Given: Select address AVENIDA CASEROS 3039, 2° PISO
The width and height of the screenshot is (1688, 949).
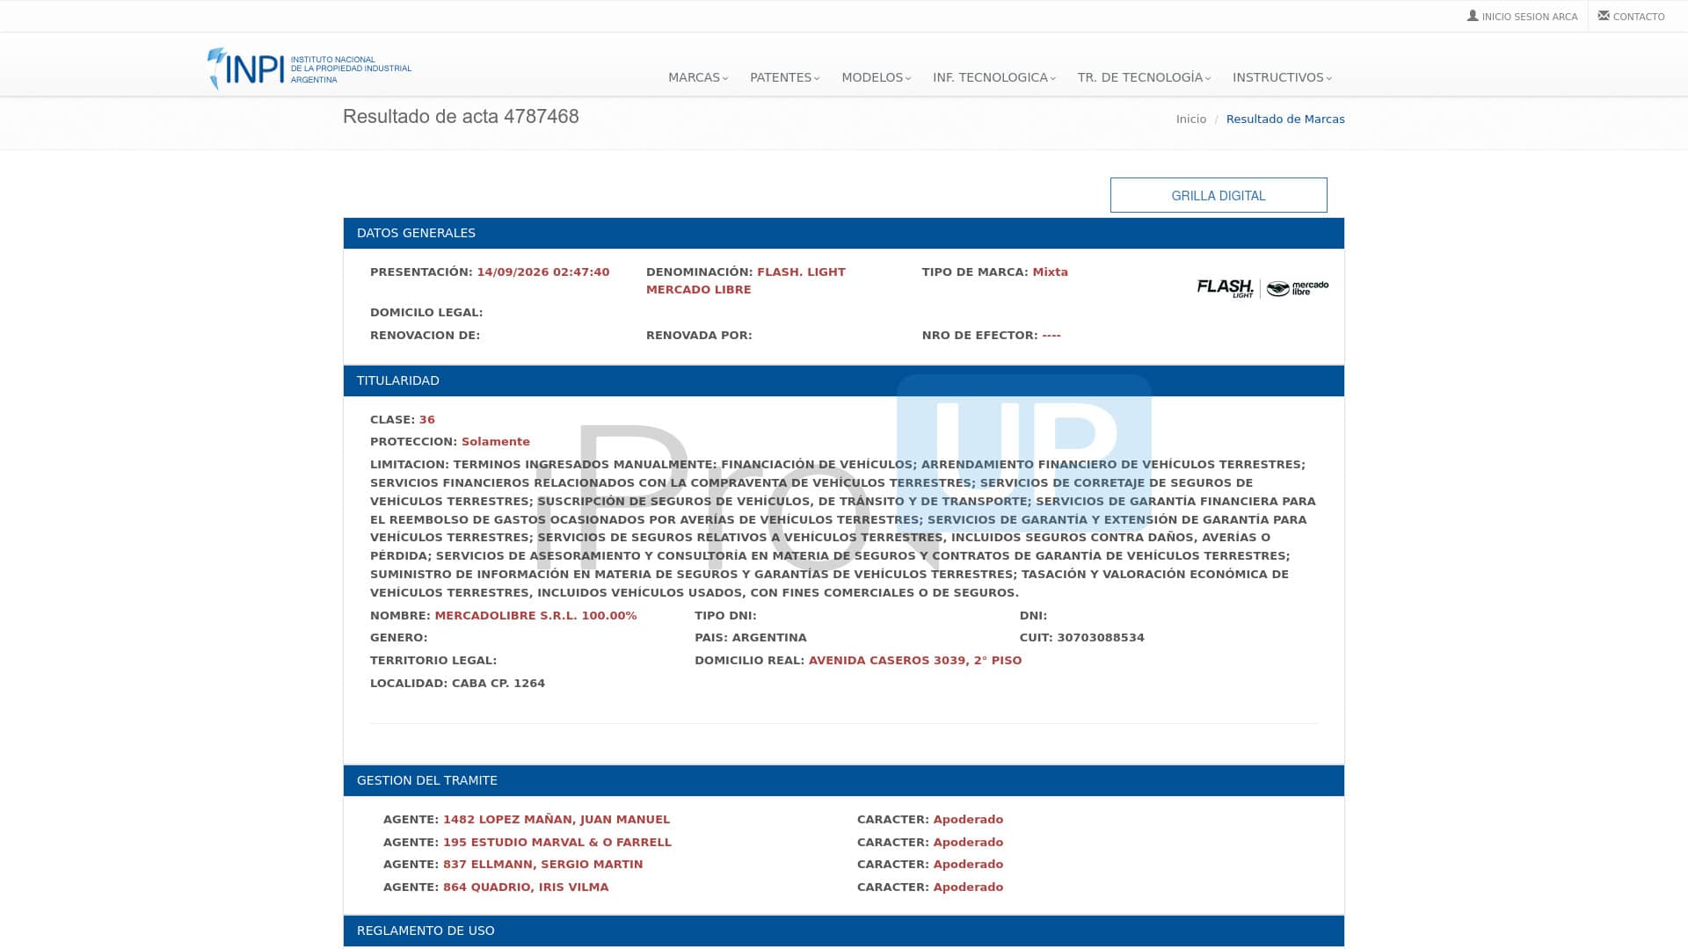Looking at the screenshot, I should pos(915,661).
